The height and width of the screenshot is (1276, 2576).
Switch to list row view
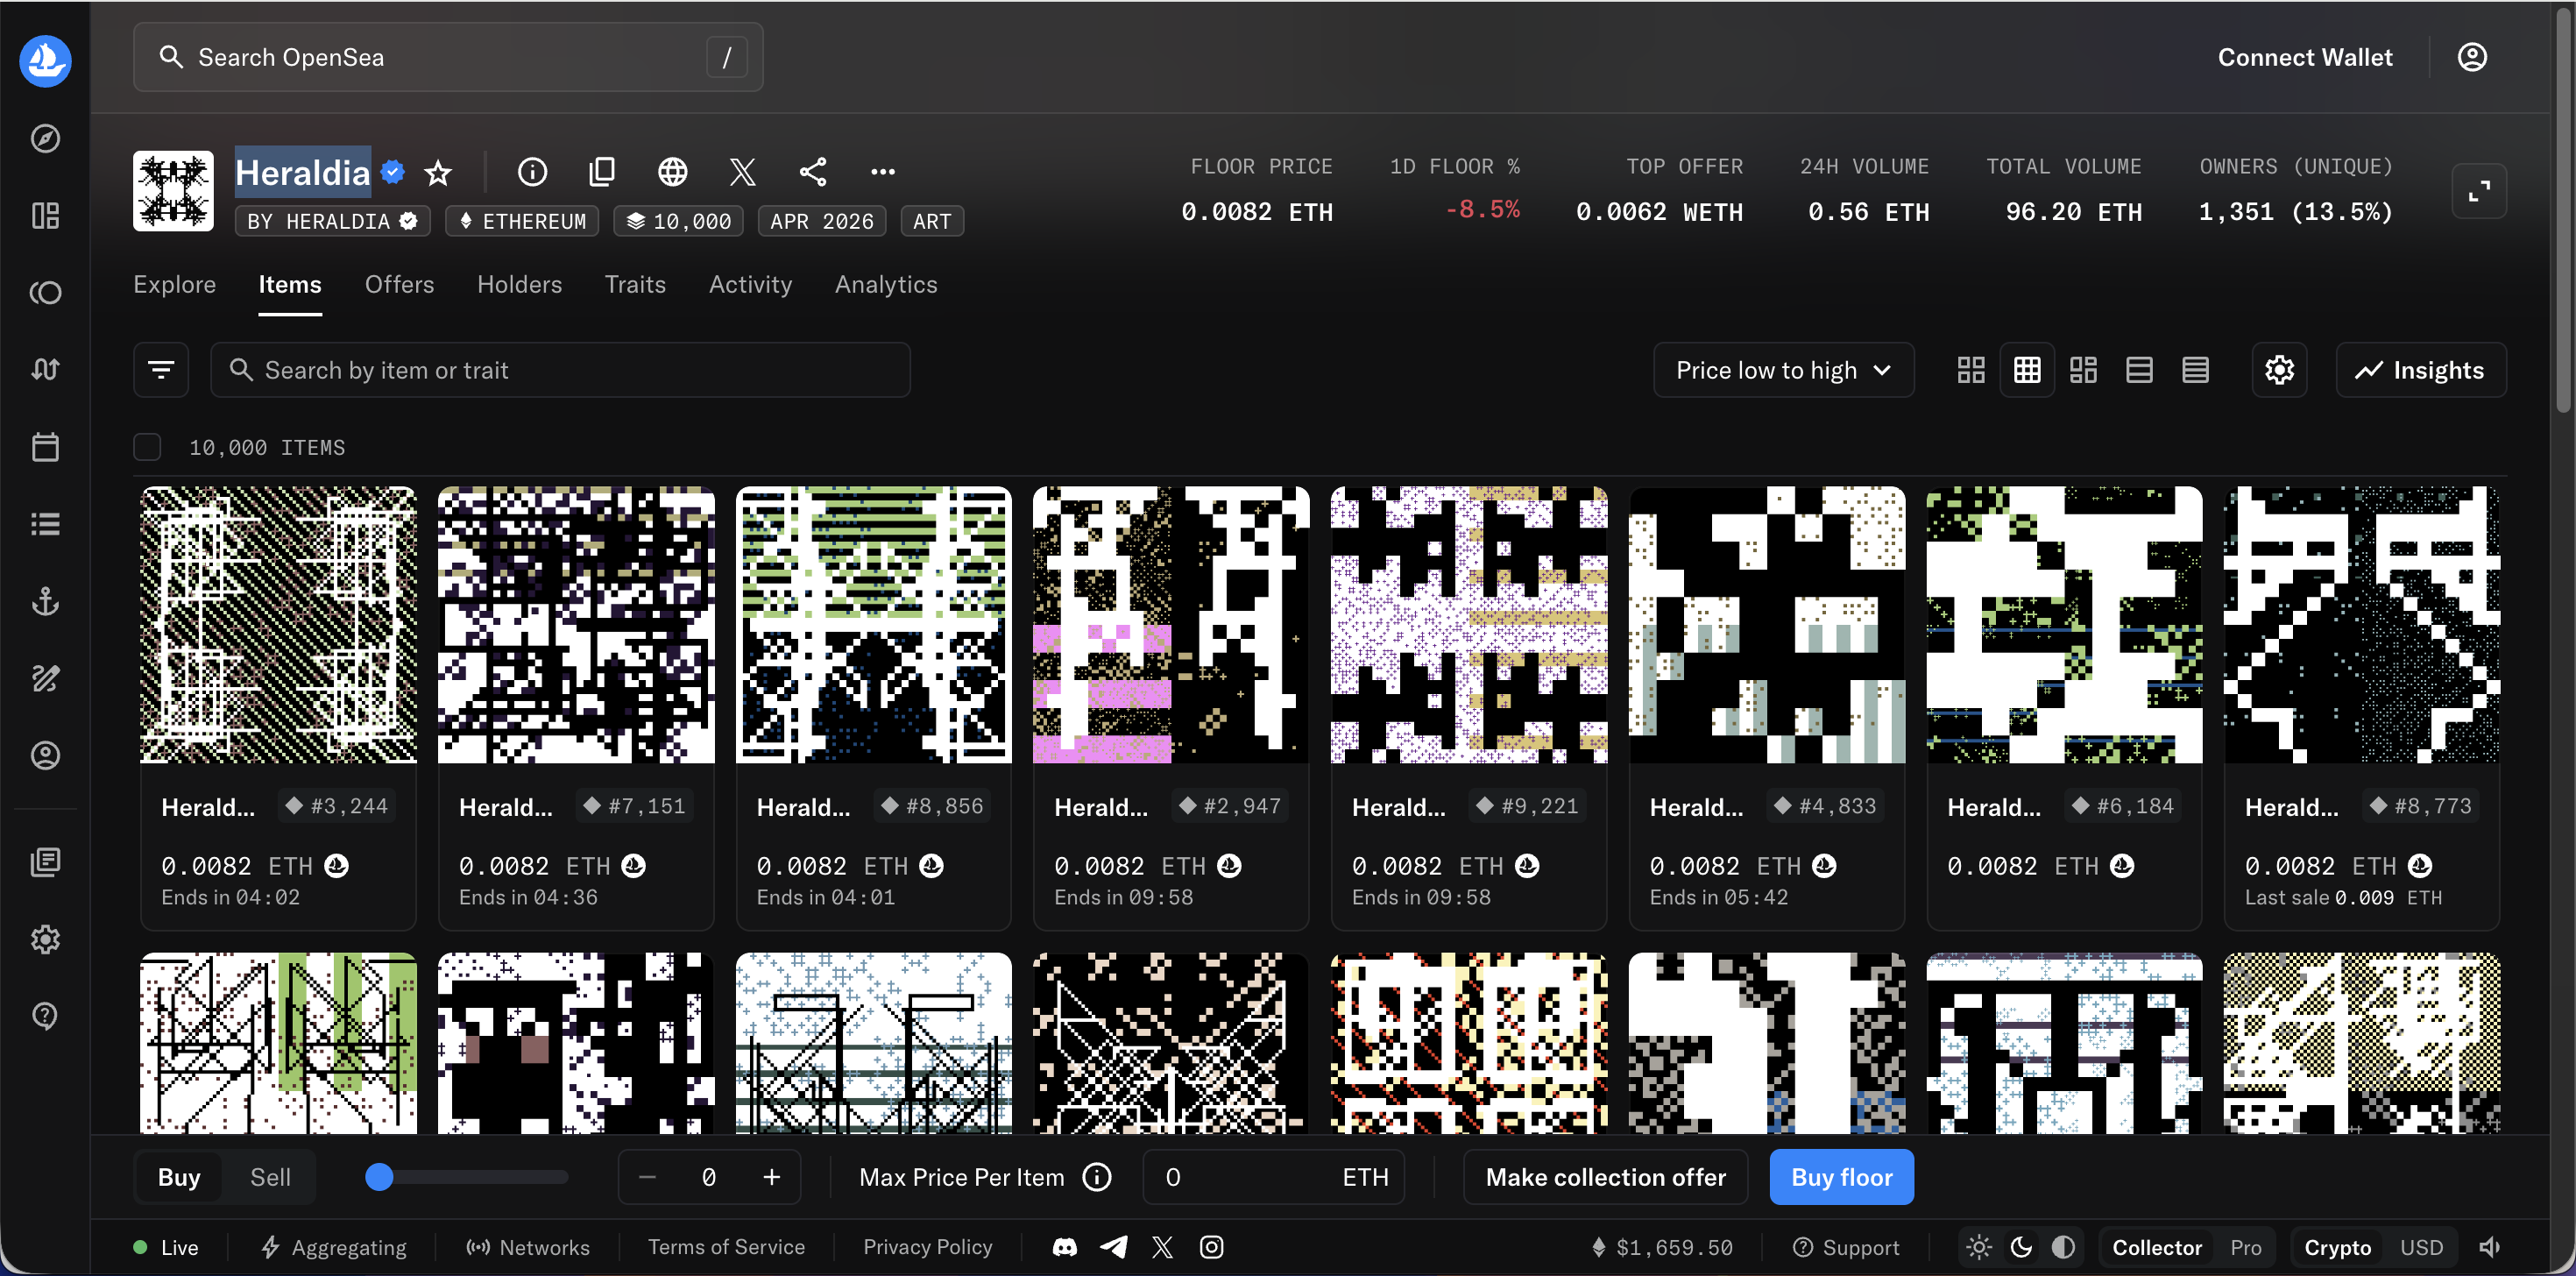pos(2139,370)
